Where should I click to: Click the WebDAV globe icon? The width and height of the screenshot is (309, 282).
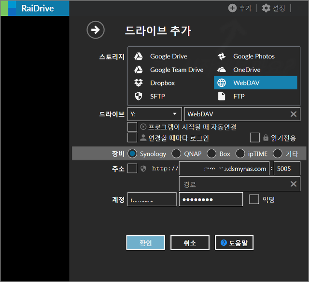222,83
